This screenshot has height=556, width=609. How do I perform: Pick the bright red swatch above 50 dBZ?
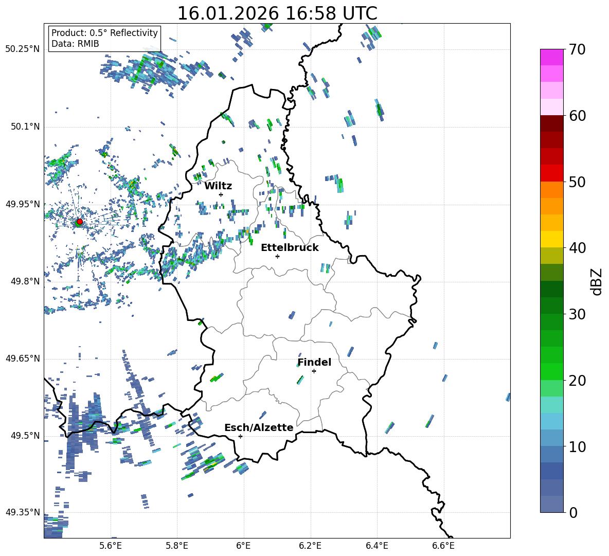[x=552, y=173]
